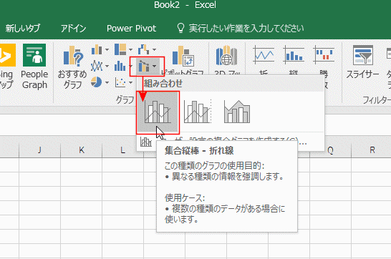
Task: Open the アドイン ribbon tab
Action: (73, 29)
